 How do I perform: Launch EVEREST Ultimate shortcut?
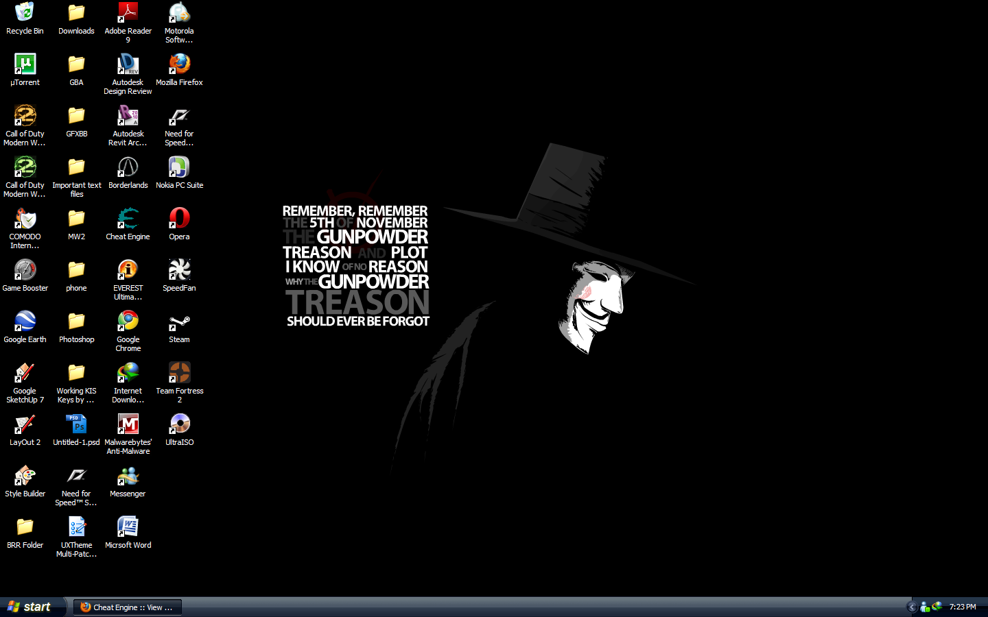[128, 280]
